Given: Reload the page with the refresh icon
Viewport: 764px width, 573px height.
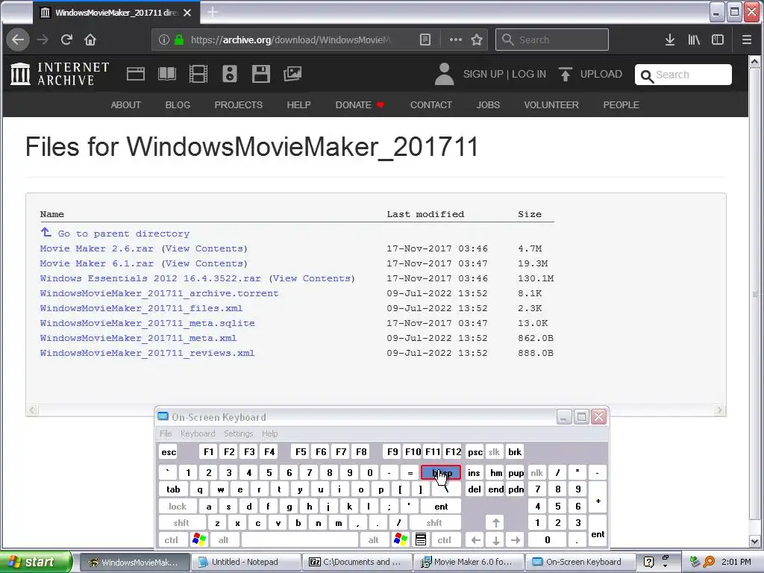Looking at the screenshot, I should pos(66,40).
